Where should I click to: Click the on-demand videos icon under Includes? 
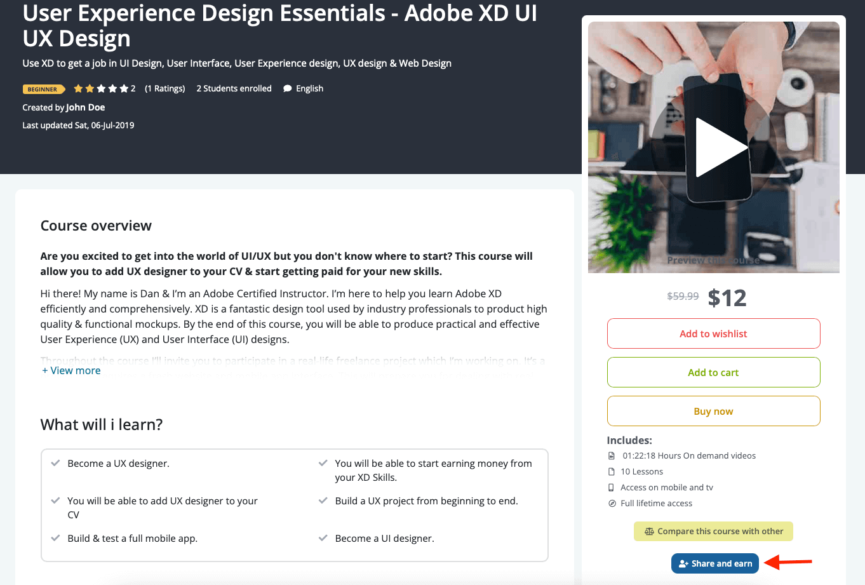tap(611, 455)
